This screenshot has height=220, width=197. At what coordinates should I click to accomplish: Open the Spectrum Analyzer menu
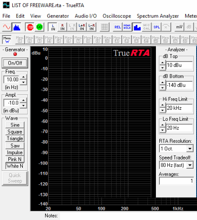[158, 16]
